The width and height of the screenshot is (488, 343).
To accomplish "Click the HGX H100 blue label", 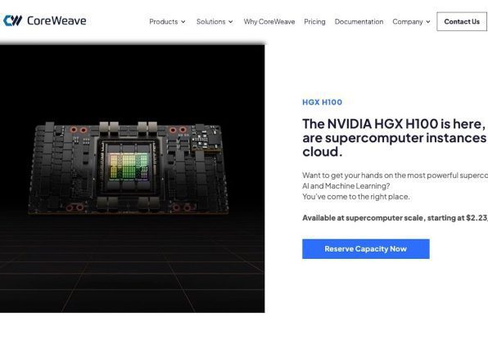I will [322, 102].
